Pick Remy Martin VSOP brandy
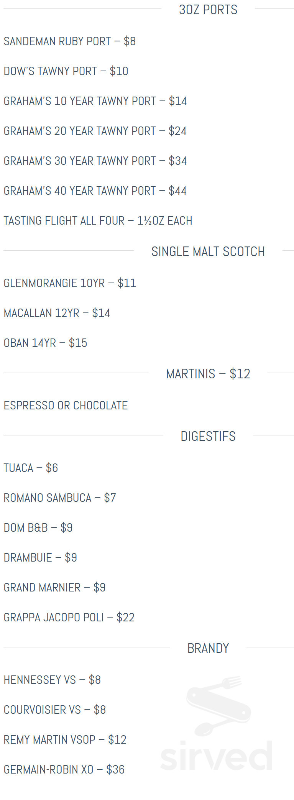This screenshot has height=800, width=294. click(65, 739)
